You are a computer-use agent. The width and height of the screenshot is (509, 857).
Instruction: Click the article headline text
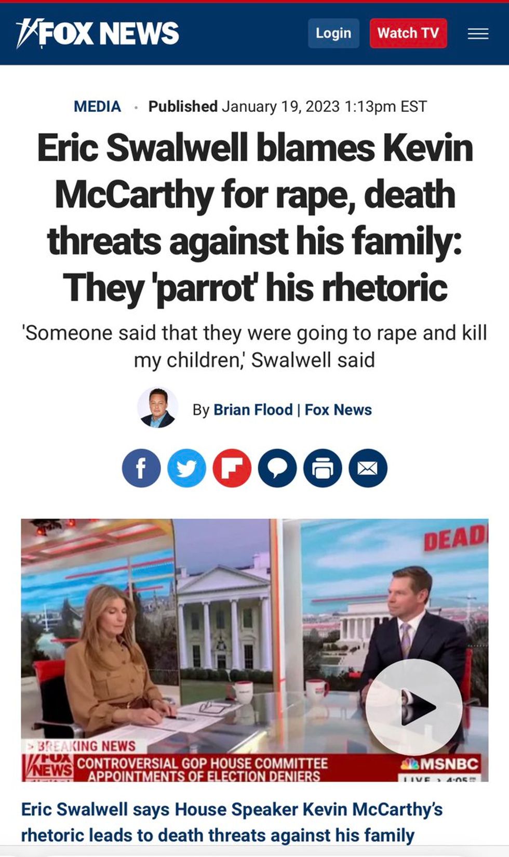click(254, 218)
